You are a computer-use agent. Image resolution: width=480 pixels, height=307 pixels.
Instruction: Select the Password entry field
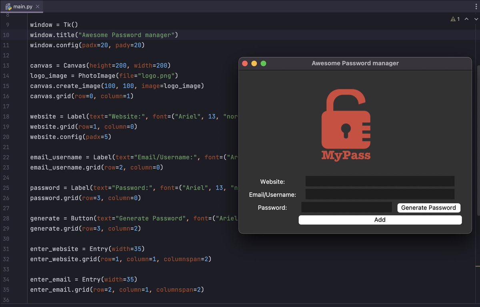pyautogui.click(x=346, y=207)
